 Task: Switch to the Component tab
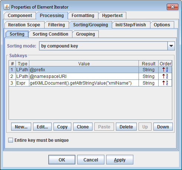(x=20, y=16)
